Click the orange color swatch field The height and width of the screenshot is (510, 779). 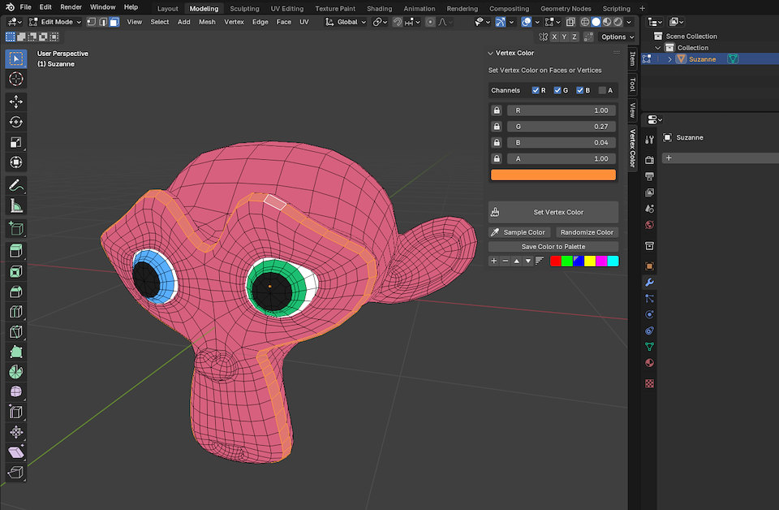tap(553, 175)
